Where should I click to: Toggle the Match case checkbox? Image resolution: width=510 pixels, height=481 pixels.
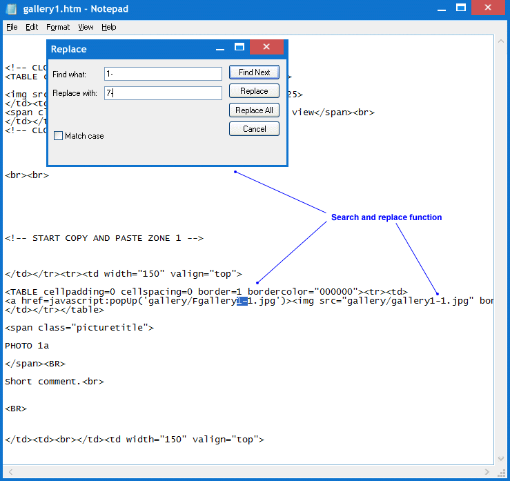(58, 136)
